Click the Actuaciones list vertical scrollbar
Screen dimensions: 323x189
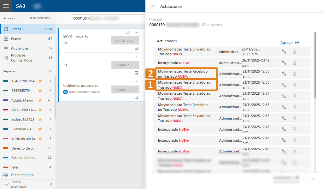[314, 63]
